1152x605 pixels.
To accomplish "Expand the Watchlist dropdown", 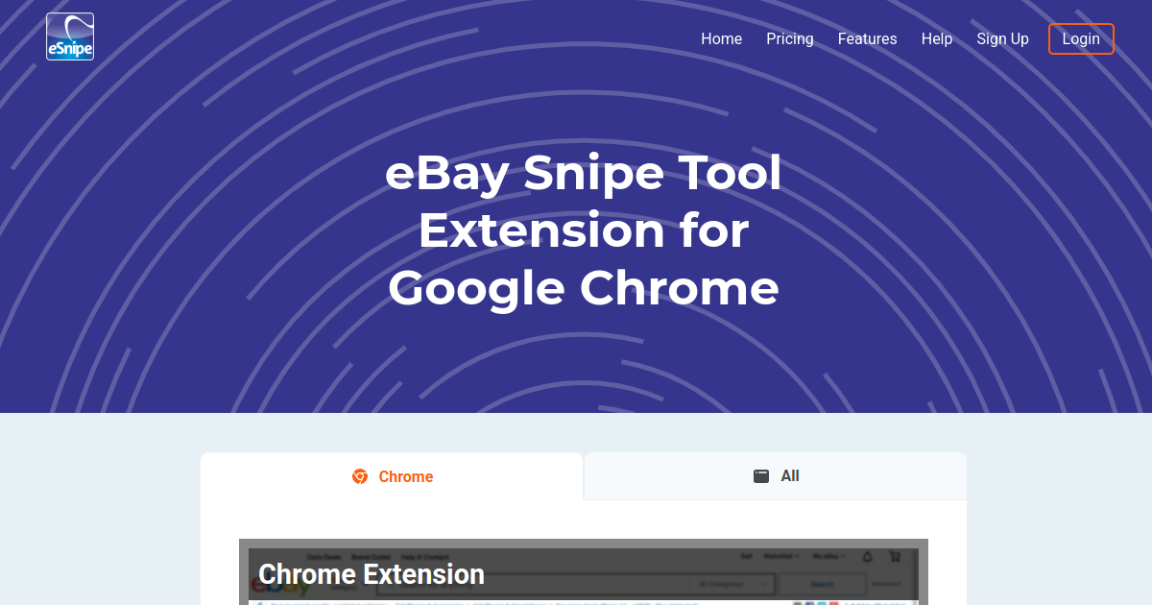I will click(781, 555).
